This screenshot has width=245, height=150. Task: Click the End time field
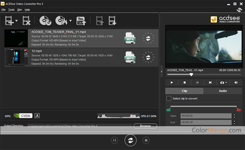coord(206,122)
